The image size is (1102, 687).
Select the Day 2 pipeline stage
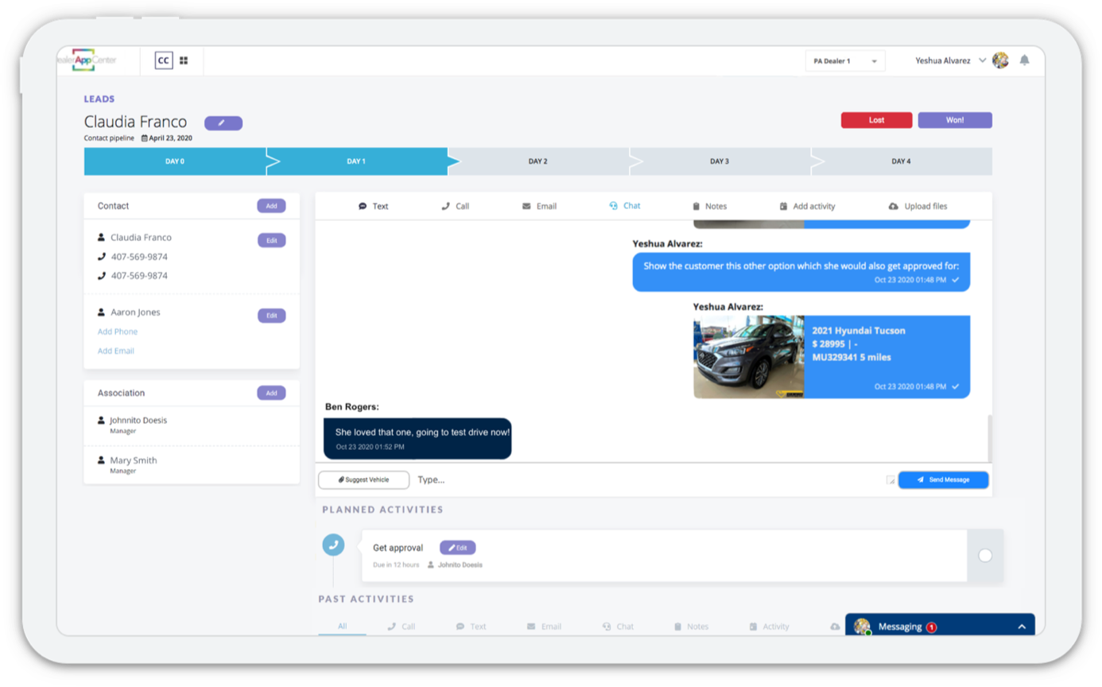(538, 161)
